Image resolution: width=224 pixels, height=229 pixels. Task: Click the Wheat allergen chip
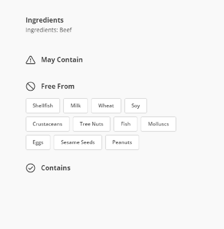106,106
